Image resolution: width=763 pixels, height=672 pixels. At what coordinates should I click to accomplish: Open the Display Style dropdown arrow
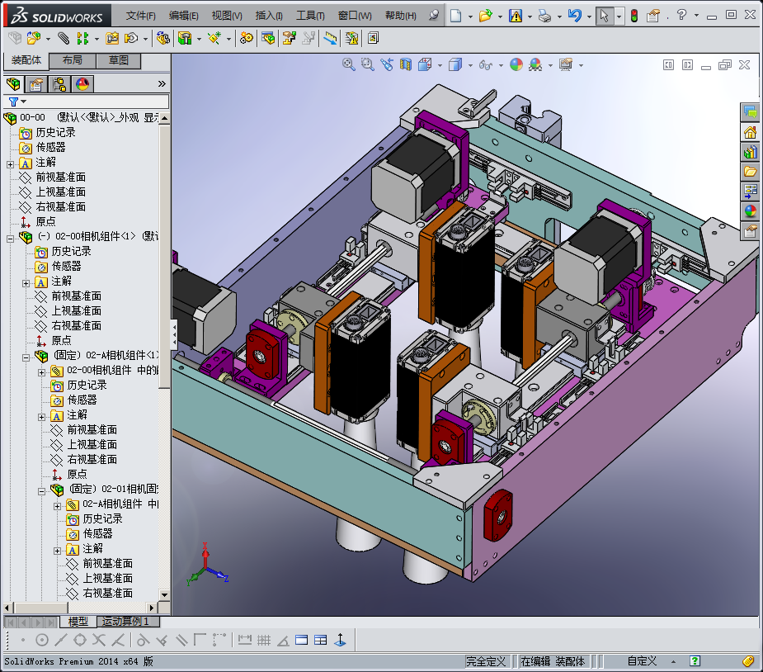(x=470, y=65)
